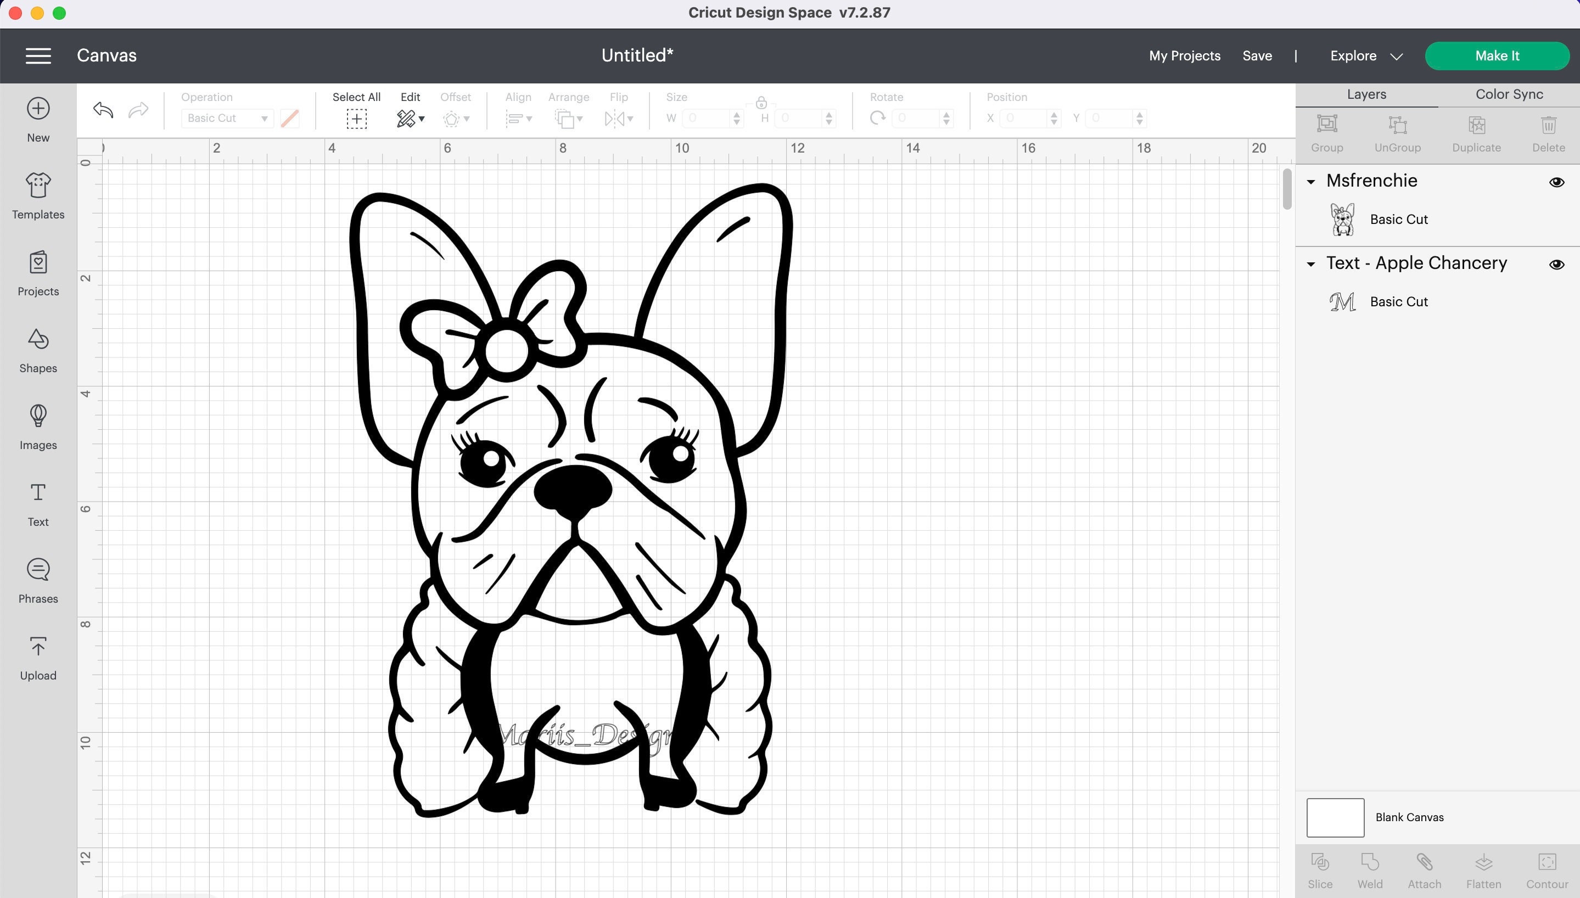The image size is (1580, 898).
Task: Open the Shapes panel
Action: click(x=38, y=349)
